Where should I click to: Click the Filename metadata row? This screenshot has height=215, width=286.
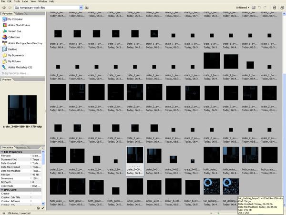[x=21, y=156]
